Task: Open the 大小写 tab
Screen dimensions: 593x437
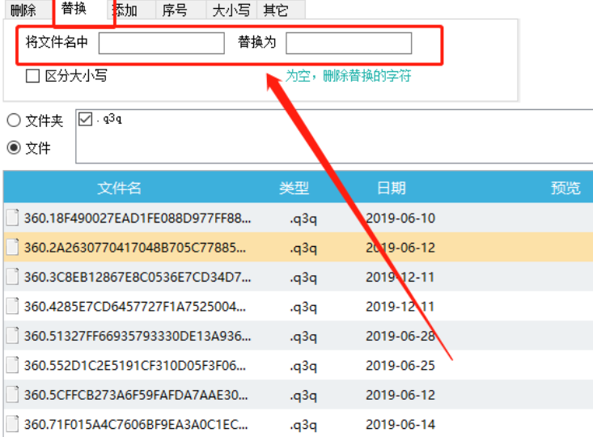Action: coord(231,10)
